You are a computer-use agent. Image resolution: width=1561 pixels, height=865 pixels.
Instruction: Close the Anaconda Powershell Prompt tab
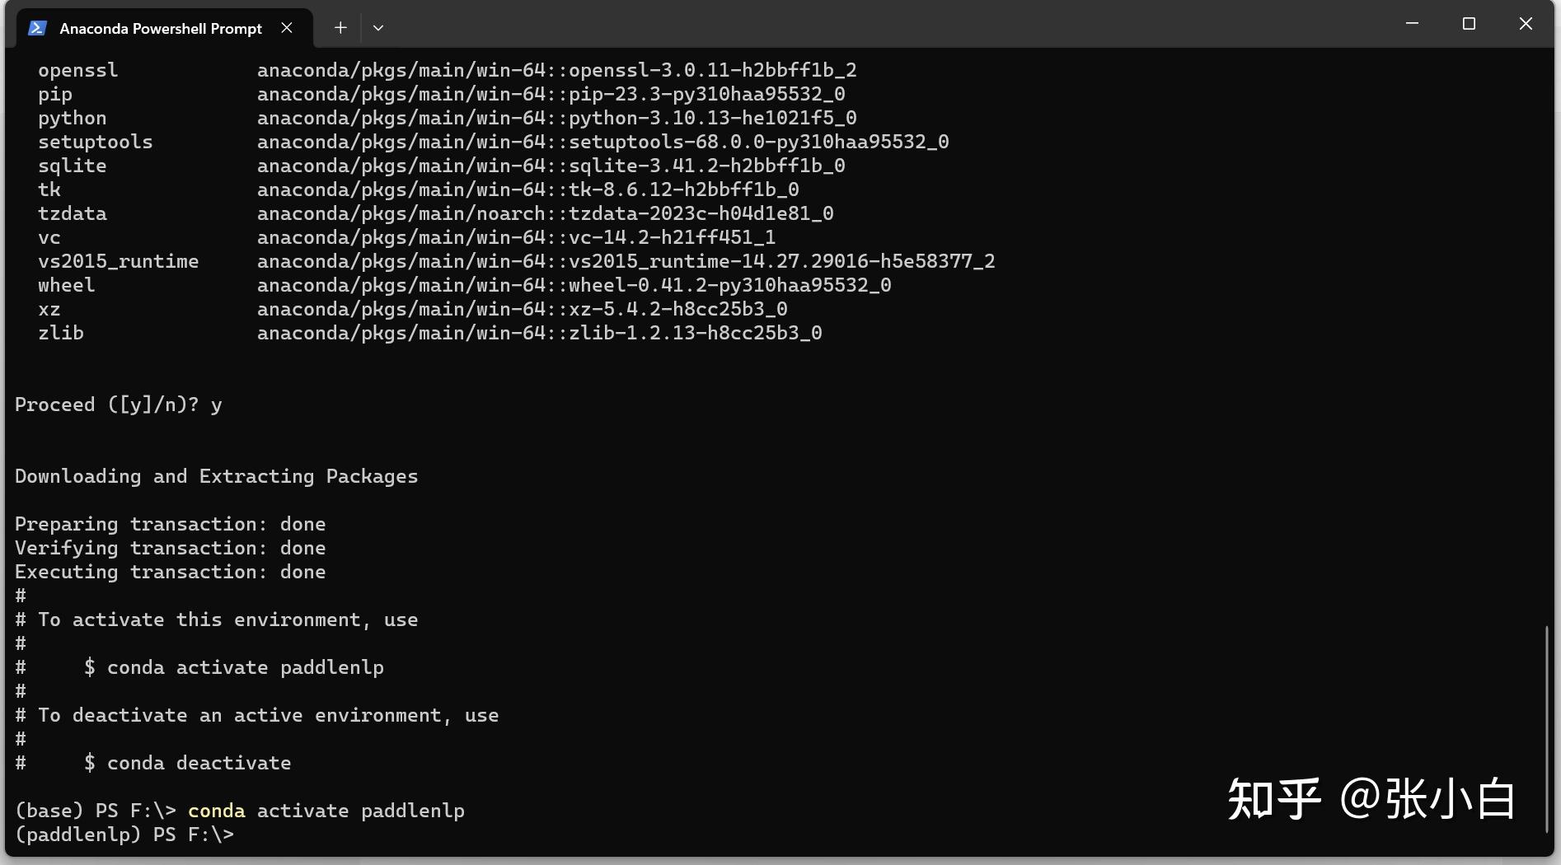coord(287,27)
